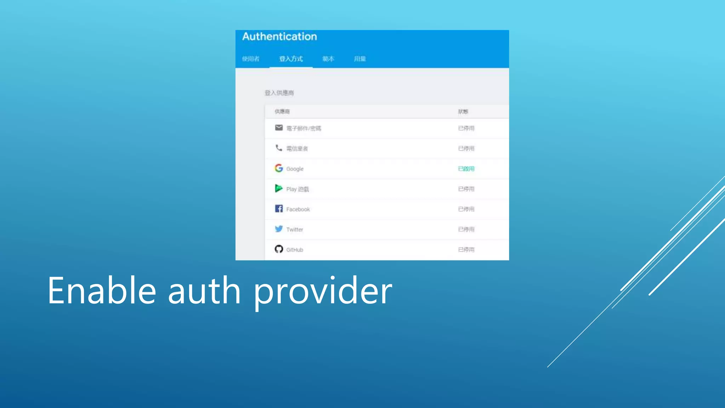Open the 用量 tab

pyautogui.click(x=360, y=59)
